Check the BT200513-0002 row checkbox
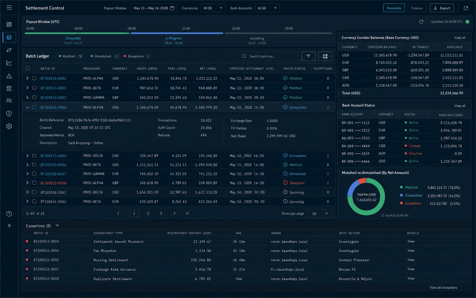Viewport: 476px width, 298px height. [x=34, y=88]
